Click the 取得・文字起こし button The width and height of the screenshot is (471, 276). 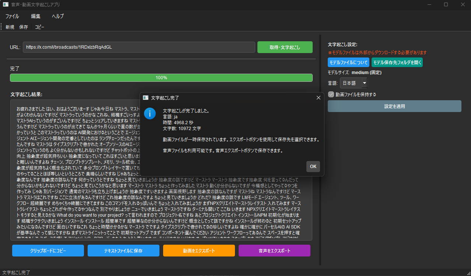(x=285, y=47)
